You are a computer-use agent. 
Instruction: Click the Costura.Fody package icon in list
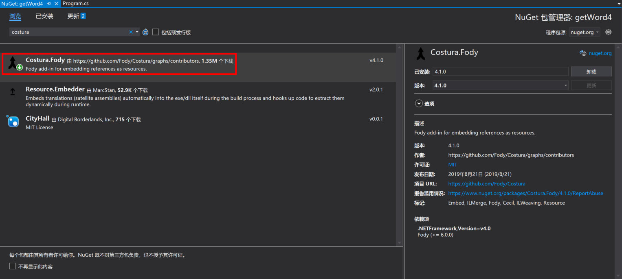[x=15, y=63]
